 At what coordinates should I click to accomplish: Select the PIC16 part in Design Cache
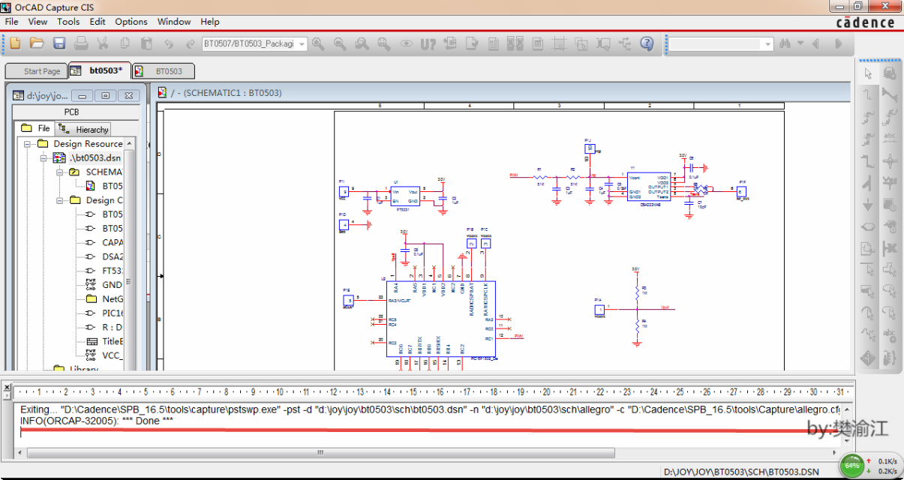(x=113, y=313)
